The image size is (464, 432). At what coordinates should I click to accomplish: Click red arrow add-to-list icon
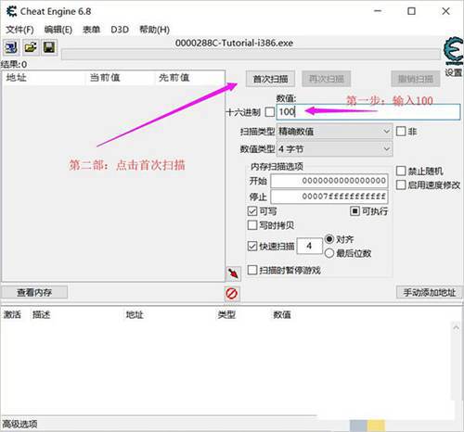click(233, 273)
